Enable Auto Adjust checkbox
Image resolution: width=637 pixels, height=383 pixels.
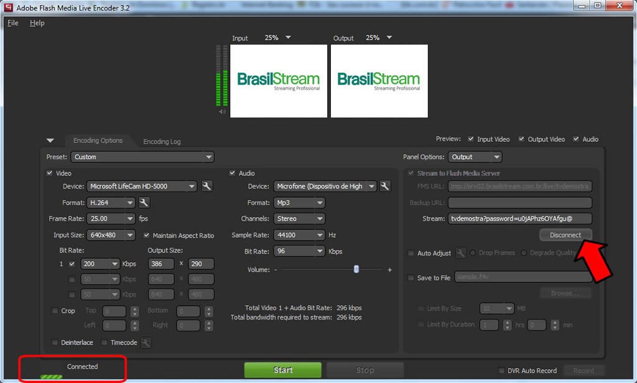[411, 253]
